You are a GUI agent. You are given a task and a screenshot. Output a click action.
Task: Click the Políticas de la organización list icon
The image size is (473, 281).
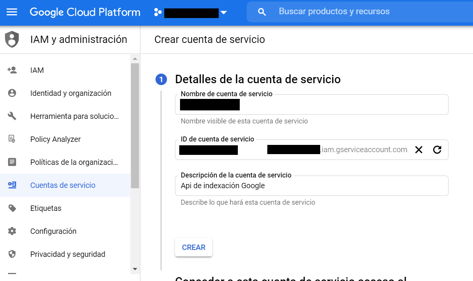click(12, 162)
